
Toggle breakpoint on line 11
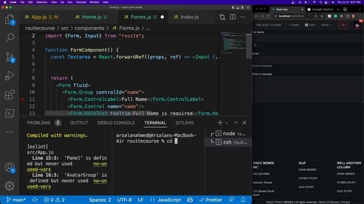click(x=23, y=99)
